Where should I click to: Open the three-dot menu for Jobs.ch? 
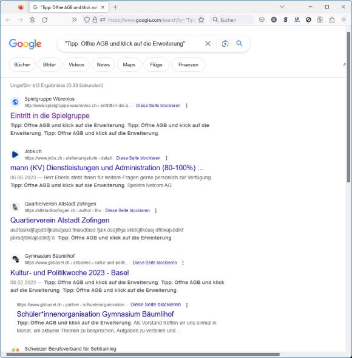point(166,158)
